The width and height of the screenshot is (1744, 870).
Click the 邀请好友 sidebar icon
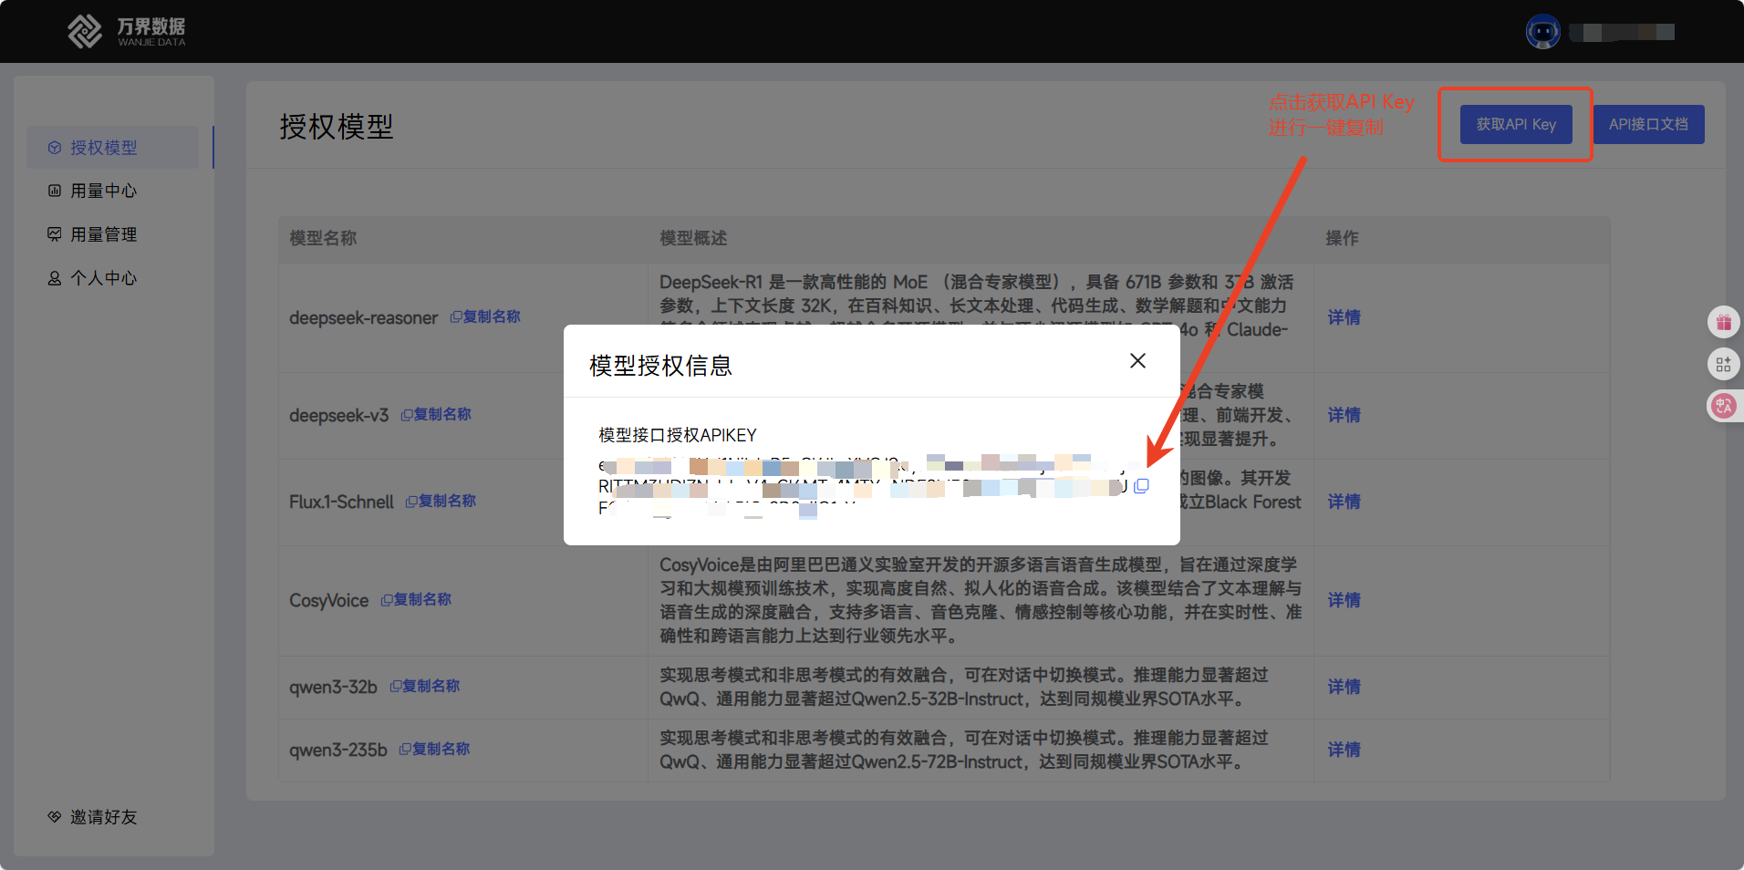[x=55, y=817]
